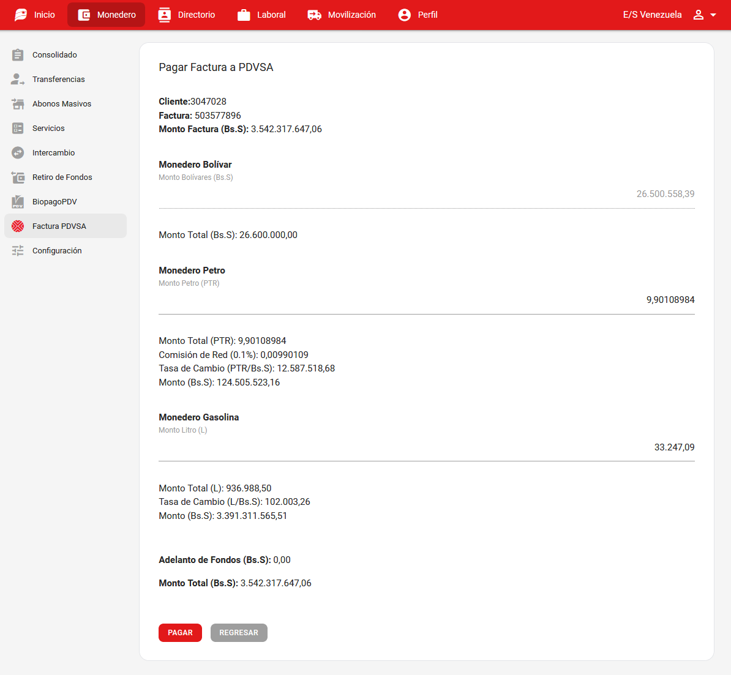Click the Monto Bolívares input field
731x675 pixels.
point(427,194)
